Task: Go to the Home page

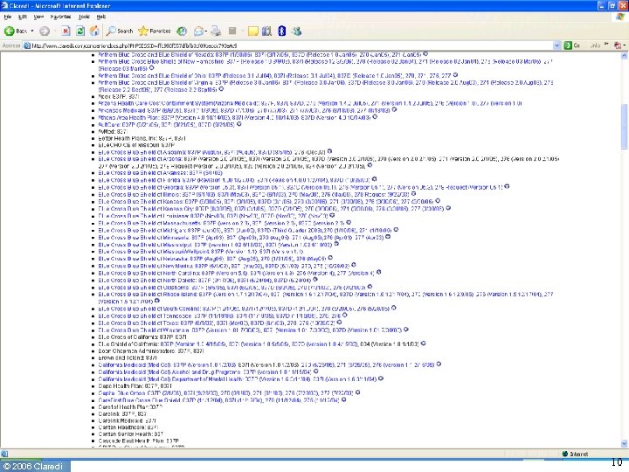Action: 94,31
